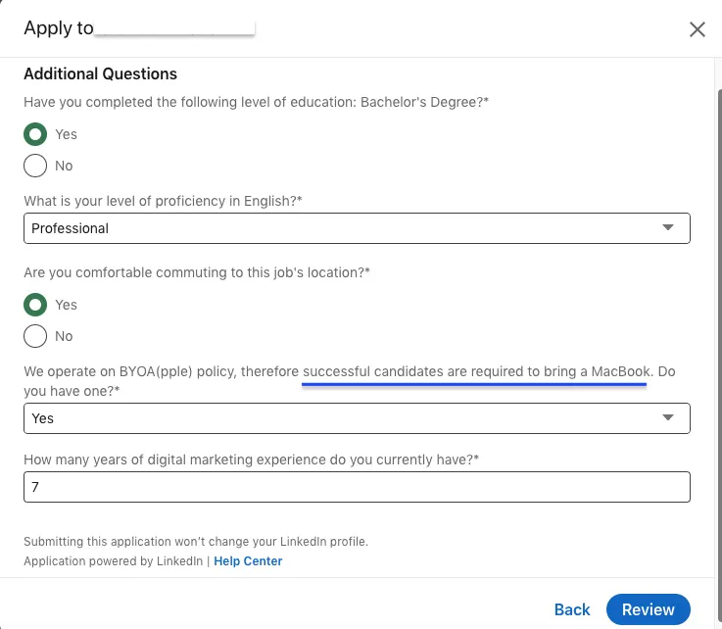Select No for Bachelor's Degree question
The height and width of the screenshot is (629, 722).
pos(35,166)
